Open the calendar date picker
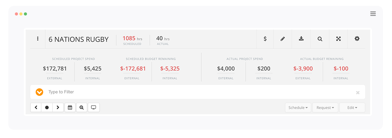Viewport: 392px width, 138px height. [70, 107]
